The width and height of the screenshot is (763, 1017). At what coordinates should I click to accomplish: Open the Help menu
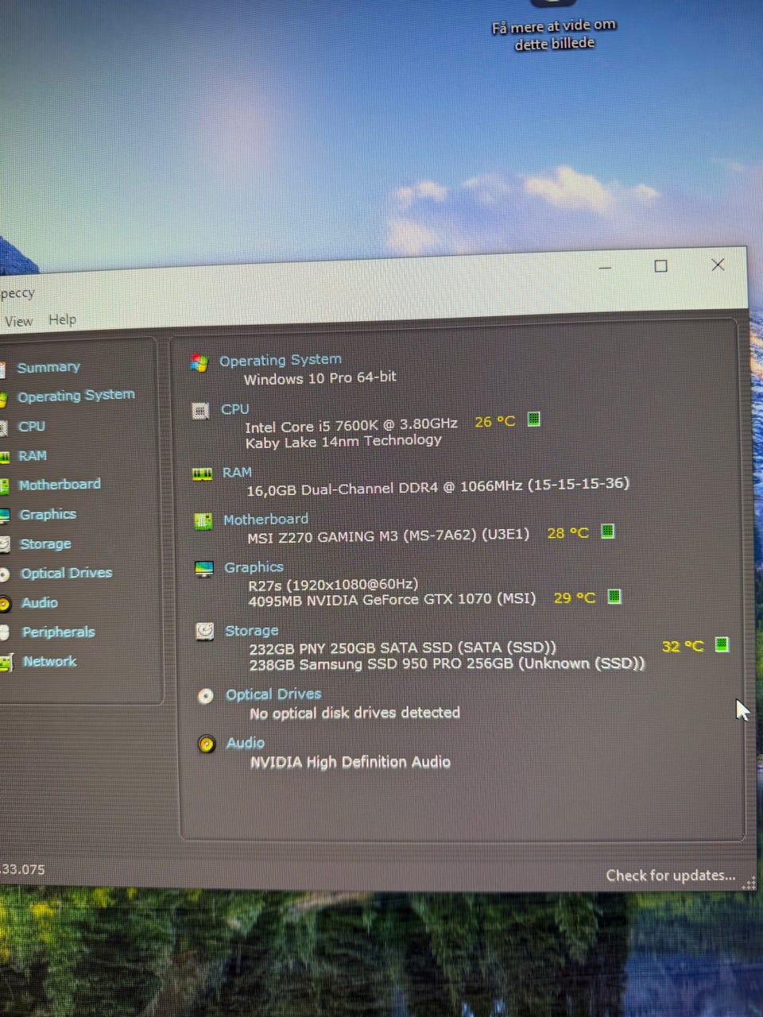(x=63, y=319)
